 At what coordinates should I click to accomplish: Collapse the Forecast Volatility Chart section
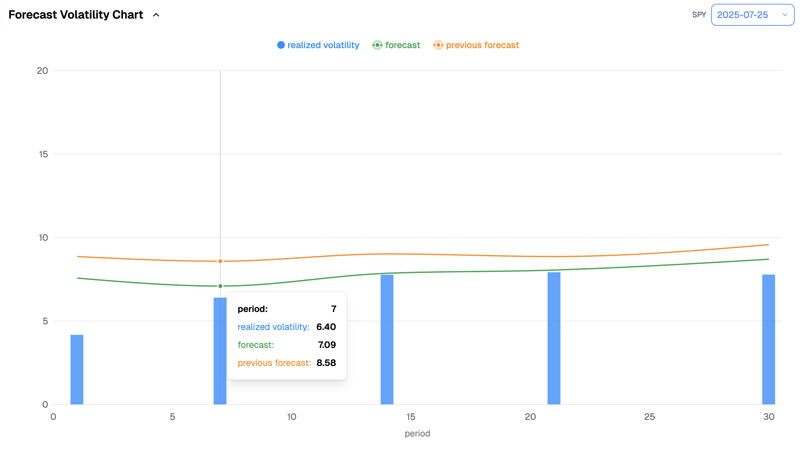pos(156,15)
